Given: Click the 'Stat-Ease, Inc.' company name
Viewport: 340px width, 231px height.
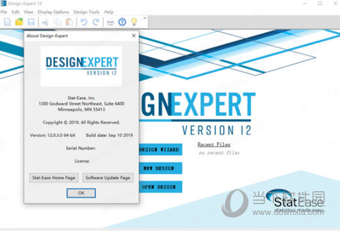Looking at the screenshot, I should point(81,98).
